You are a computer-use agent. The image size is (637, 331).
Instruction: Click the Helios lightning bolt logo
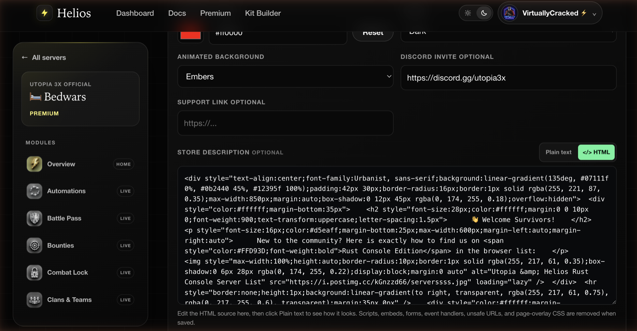coord(45,13)
